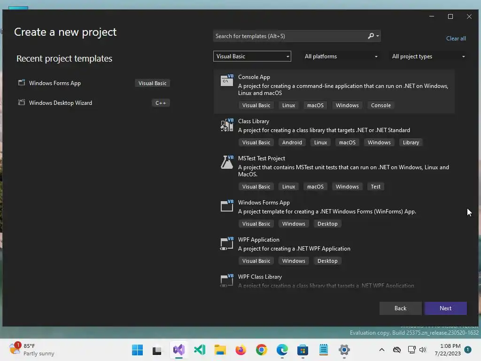Screen dimensions: 481x361
Task: Click Next button
Action: point(445,308)
